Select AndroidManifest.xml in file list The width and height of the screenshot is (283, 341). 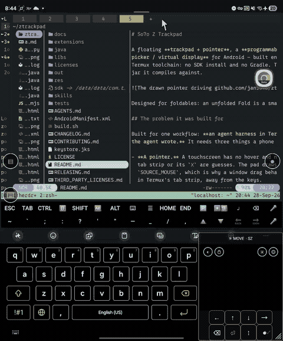[79, 119]
